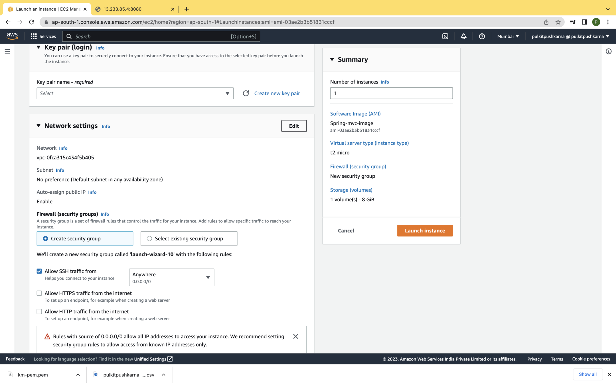Collapse the Network settings section
Screen dimensions: 616x385
pyautogui.click(x=38, y=126)
